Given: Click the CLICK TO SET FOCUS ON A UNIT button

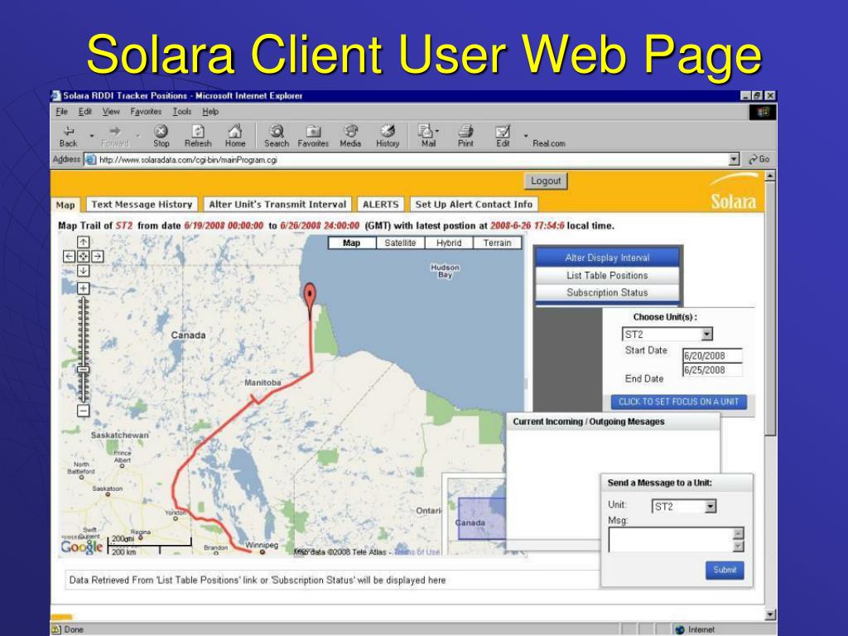Looking at the screenshot, I should click(x=679, y=402).
